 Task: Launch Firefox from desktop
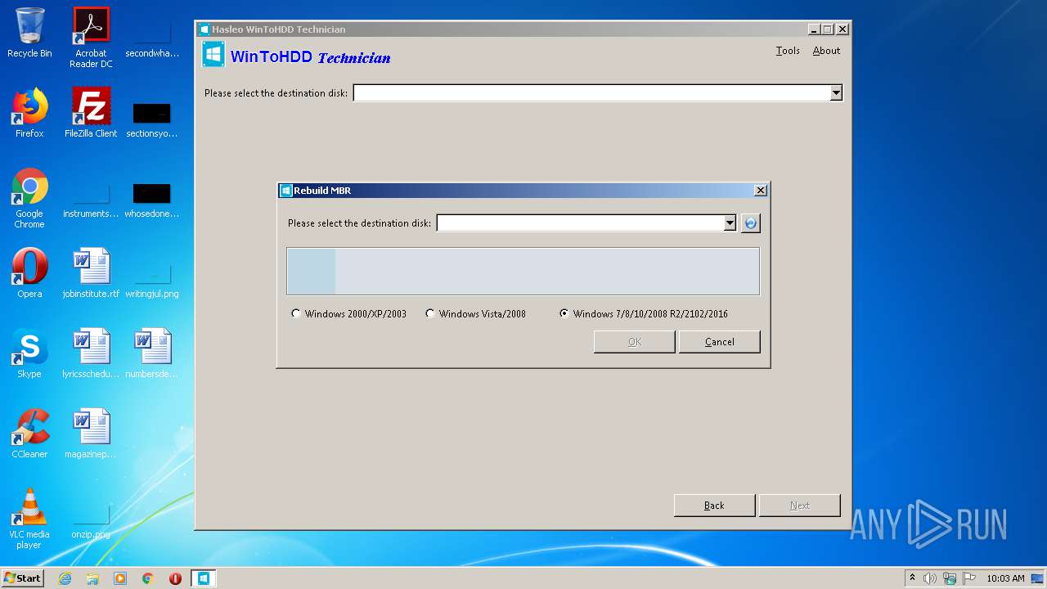coord(29,114)
